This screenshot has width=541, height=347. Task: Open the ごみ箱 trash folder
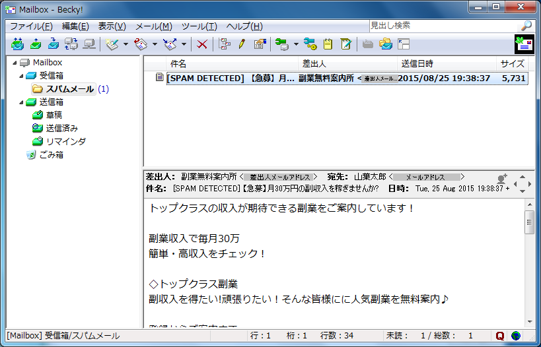50,154
